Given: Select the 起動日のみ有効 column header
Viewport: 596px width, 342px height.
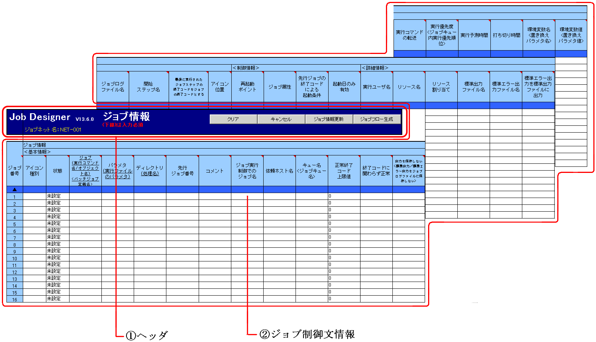Looking at the screenshot, I should (x=345, y=87).
